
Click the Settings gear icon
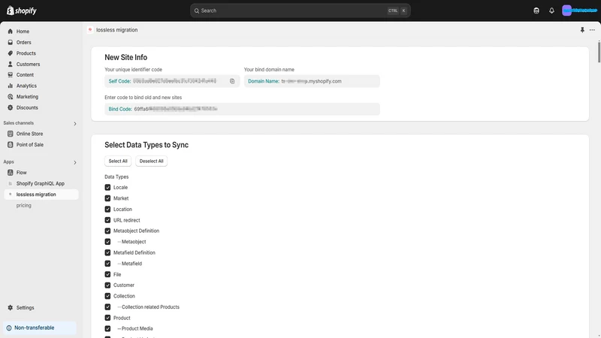click(11, 308)
